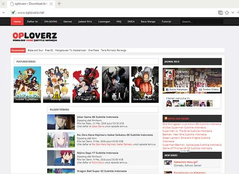Open Mangaka-san To Assistant-san link
239x175 pixels.
[70, 50]
